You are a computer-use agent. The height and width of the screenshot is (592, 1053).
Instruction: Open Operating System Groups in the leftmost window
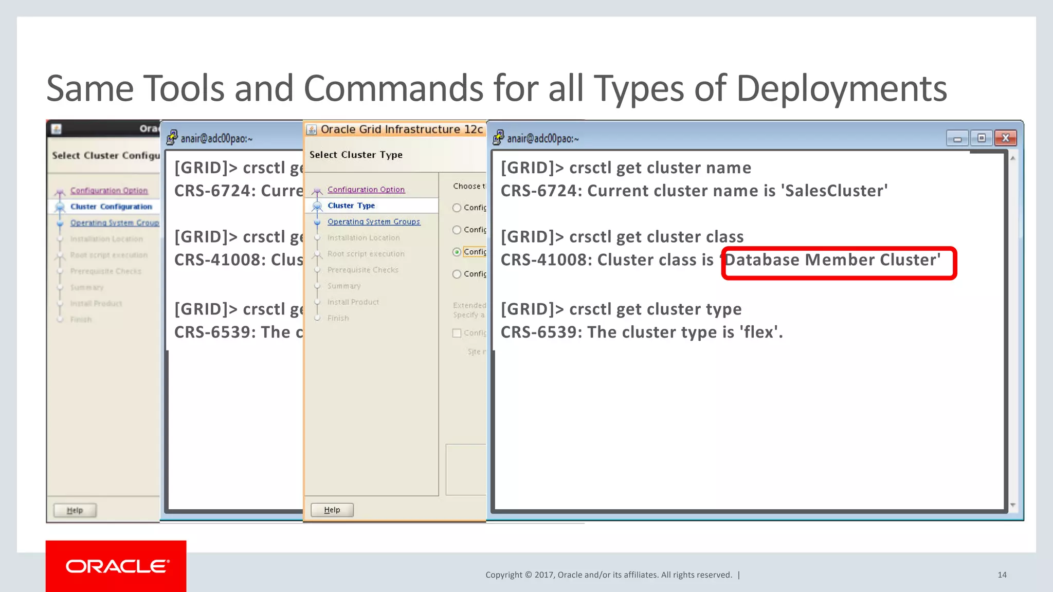coord(115,223)
